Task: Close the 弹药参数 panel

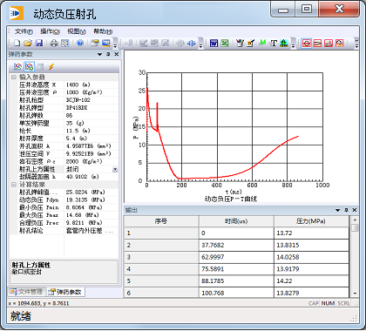Action: click(x=117, y=54)
